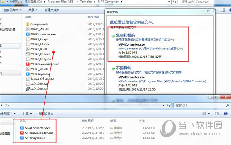Sort by 修改日期 column in MP4 Converter window
The width and height of the screenshot is (231, 145).
(93, 17)
